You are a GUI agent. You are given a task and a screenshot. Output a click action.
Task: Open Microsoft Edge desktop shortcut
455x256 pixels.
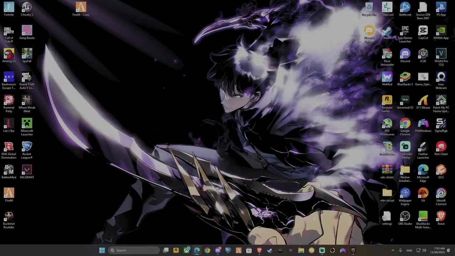pos(423,174)
